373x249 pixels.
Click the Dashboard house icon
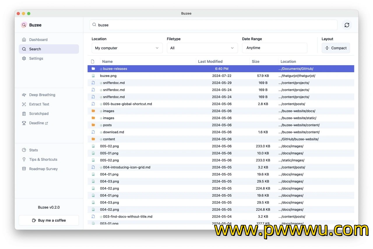24,40
